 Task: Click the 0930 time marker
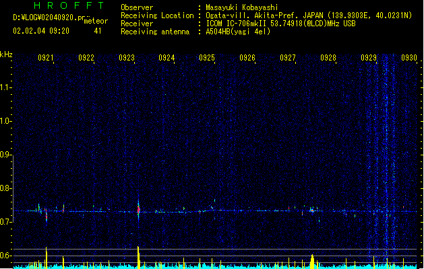click(x=409, y=58)
